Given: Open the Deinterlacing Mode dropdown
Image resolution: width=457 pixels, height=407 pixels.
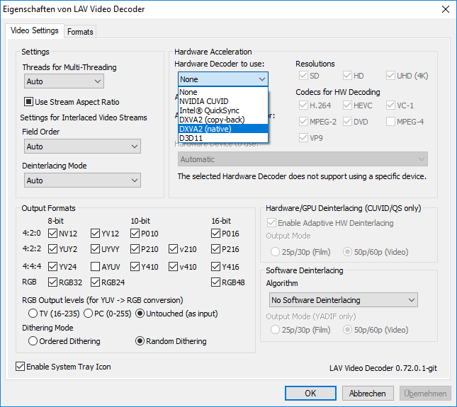Looking at the screenshot, I should [x=81, y=180].
